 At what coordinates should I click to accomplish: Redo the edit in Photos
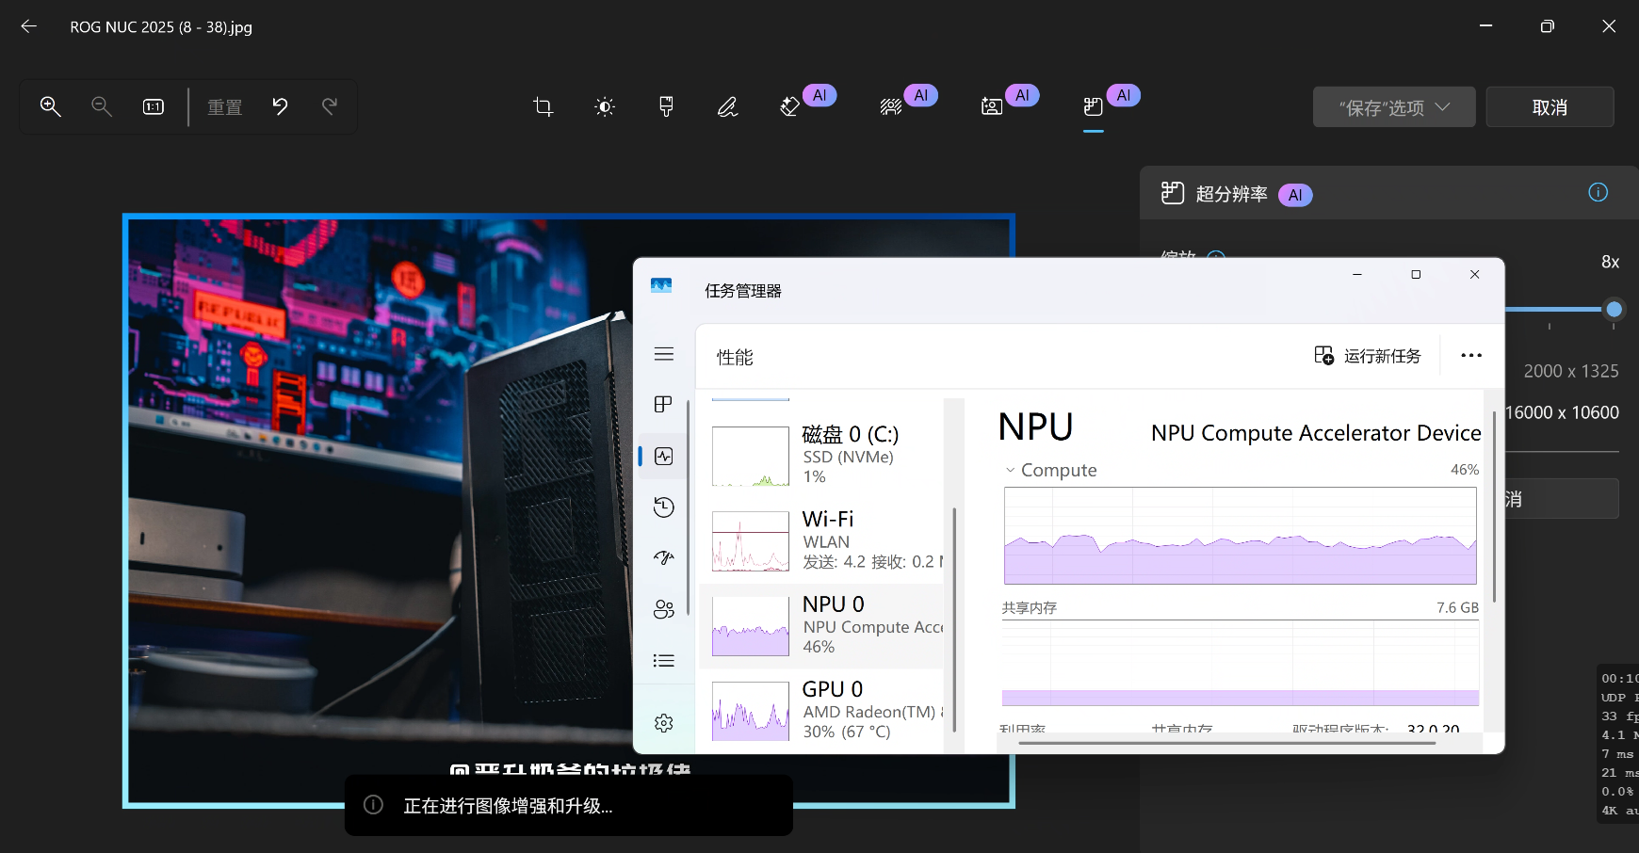(330, 106)
